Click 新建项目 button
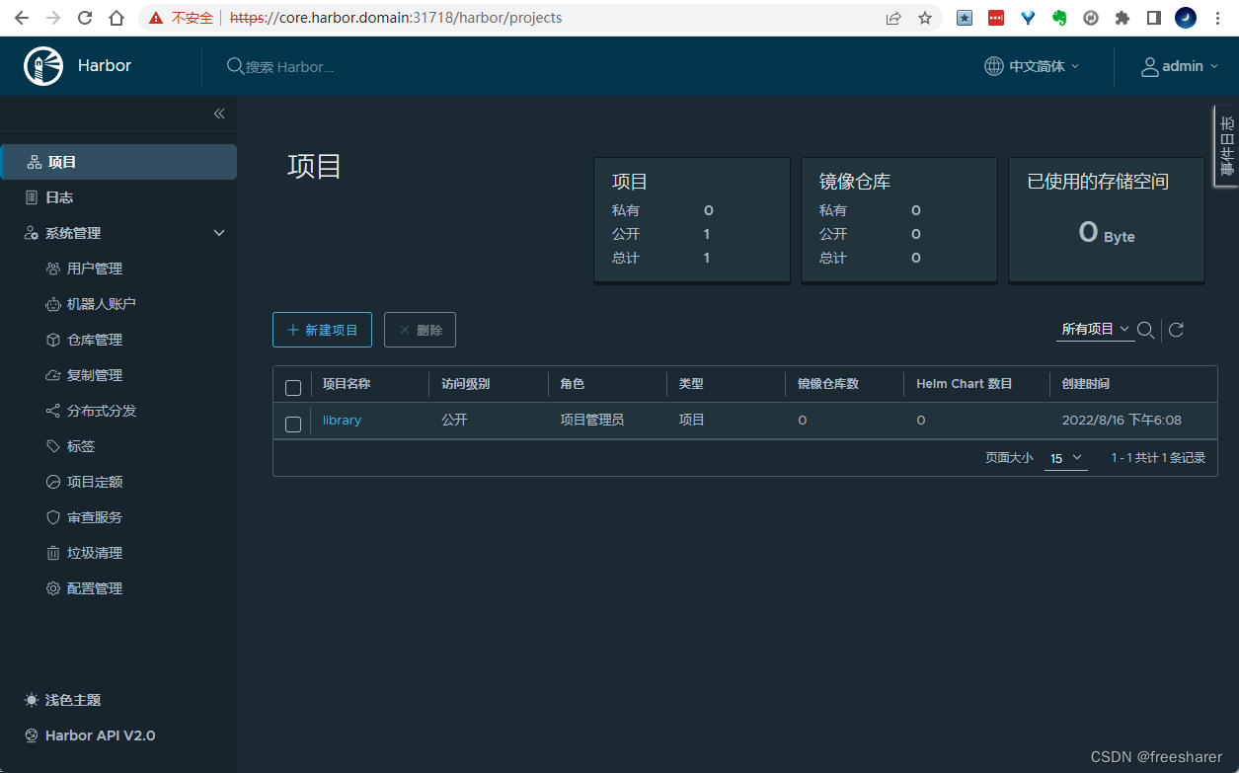Image resolution: width=1239 pixels, height=773 pixels. 322,330
